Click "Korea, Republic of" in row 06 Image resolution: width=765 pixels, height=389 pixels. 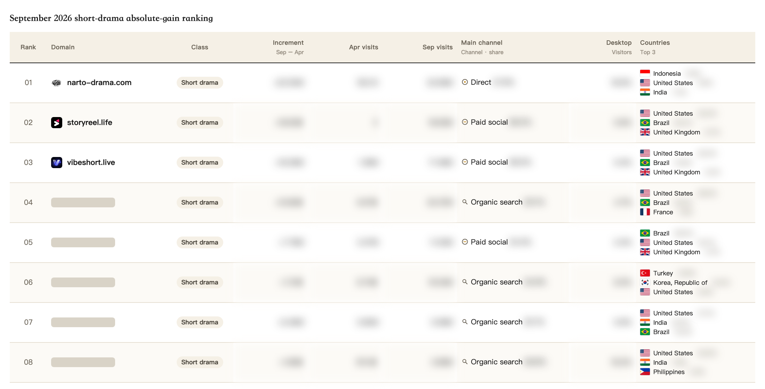(x=680, y=283)
